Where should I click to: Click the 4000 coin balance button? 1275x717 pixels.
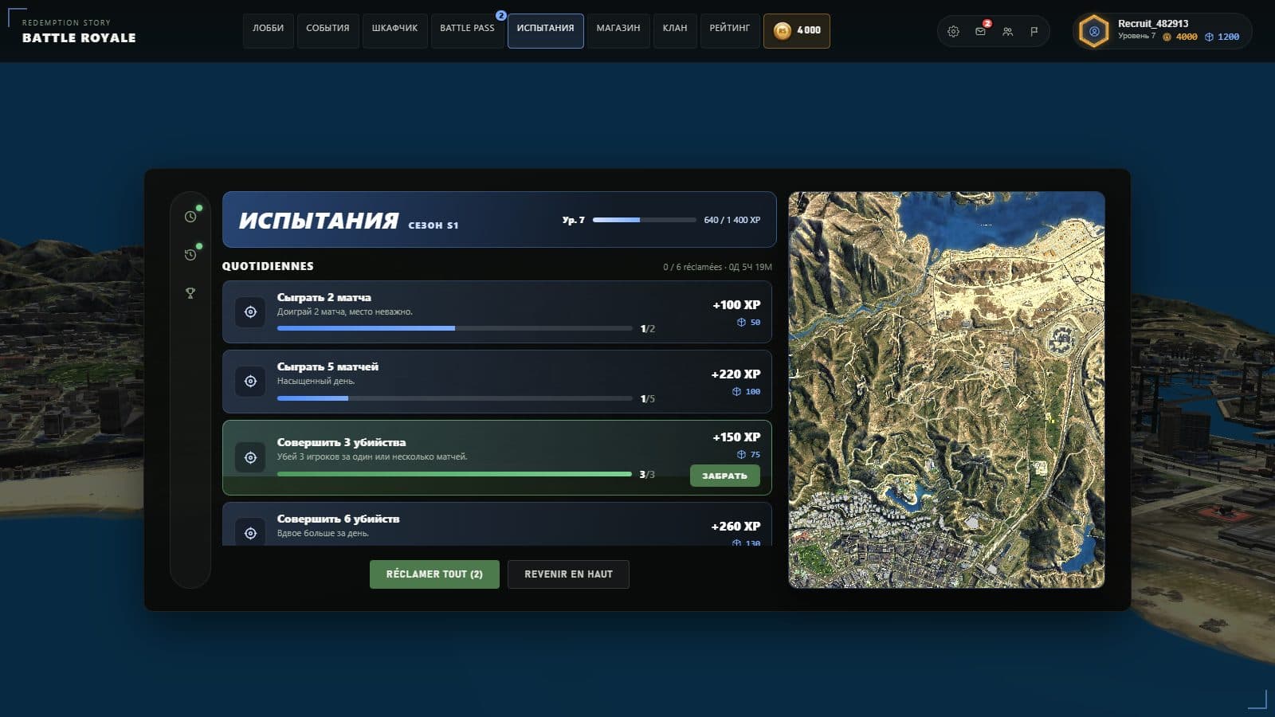(797, 31)
